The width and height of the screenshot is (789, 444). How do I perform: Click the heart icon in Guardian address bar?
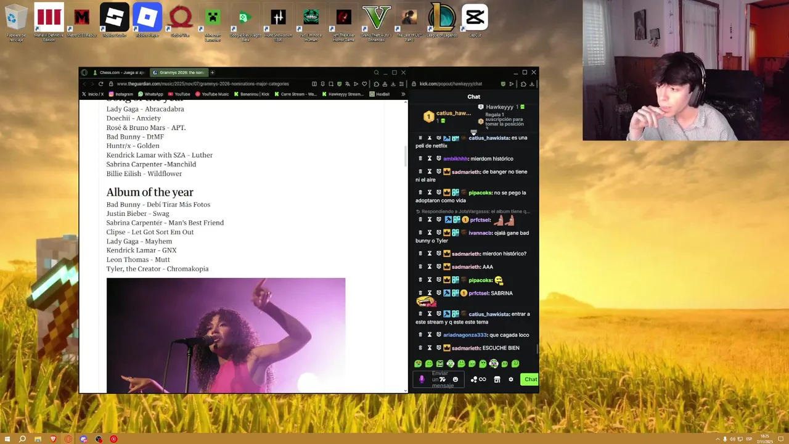[x=364, y=84]
